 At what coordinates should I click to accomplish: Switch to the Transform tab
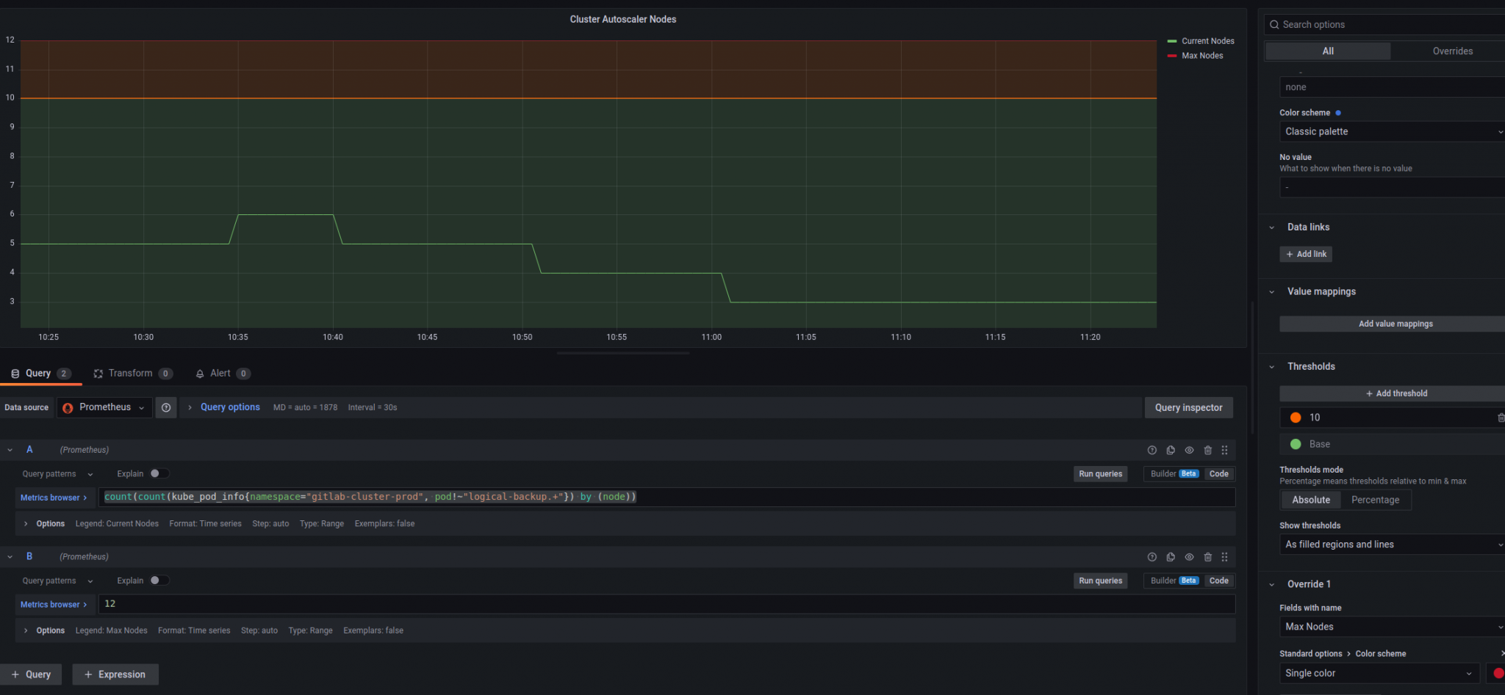131,374
